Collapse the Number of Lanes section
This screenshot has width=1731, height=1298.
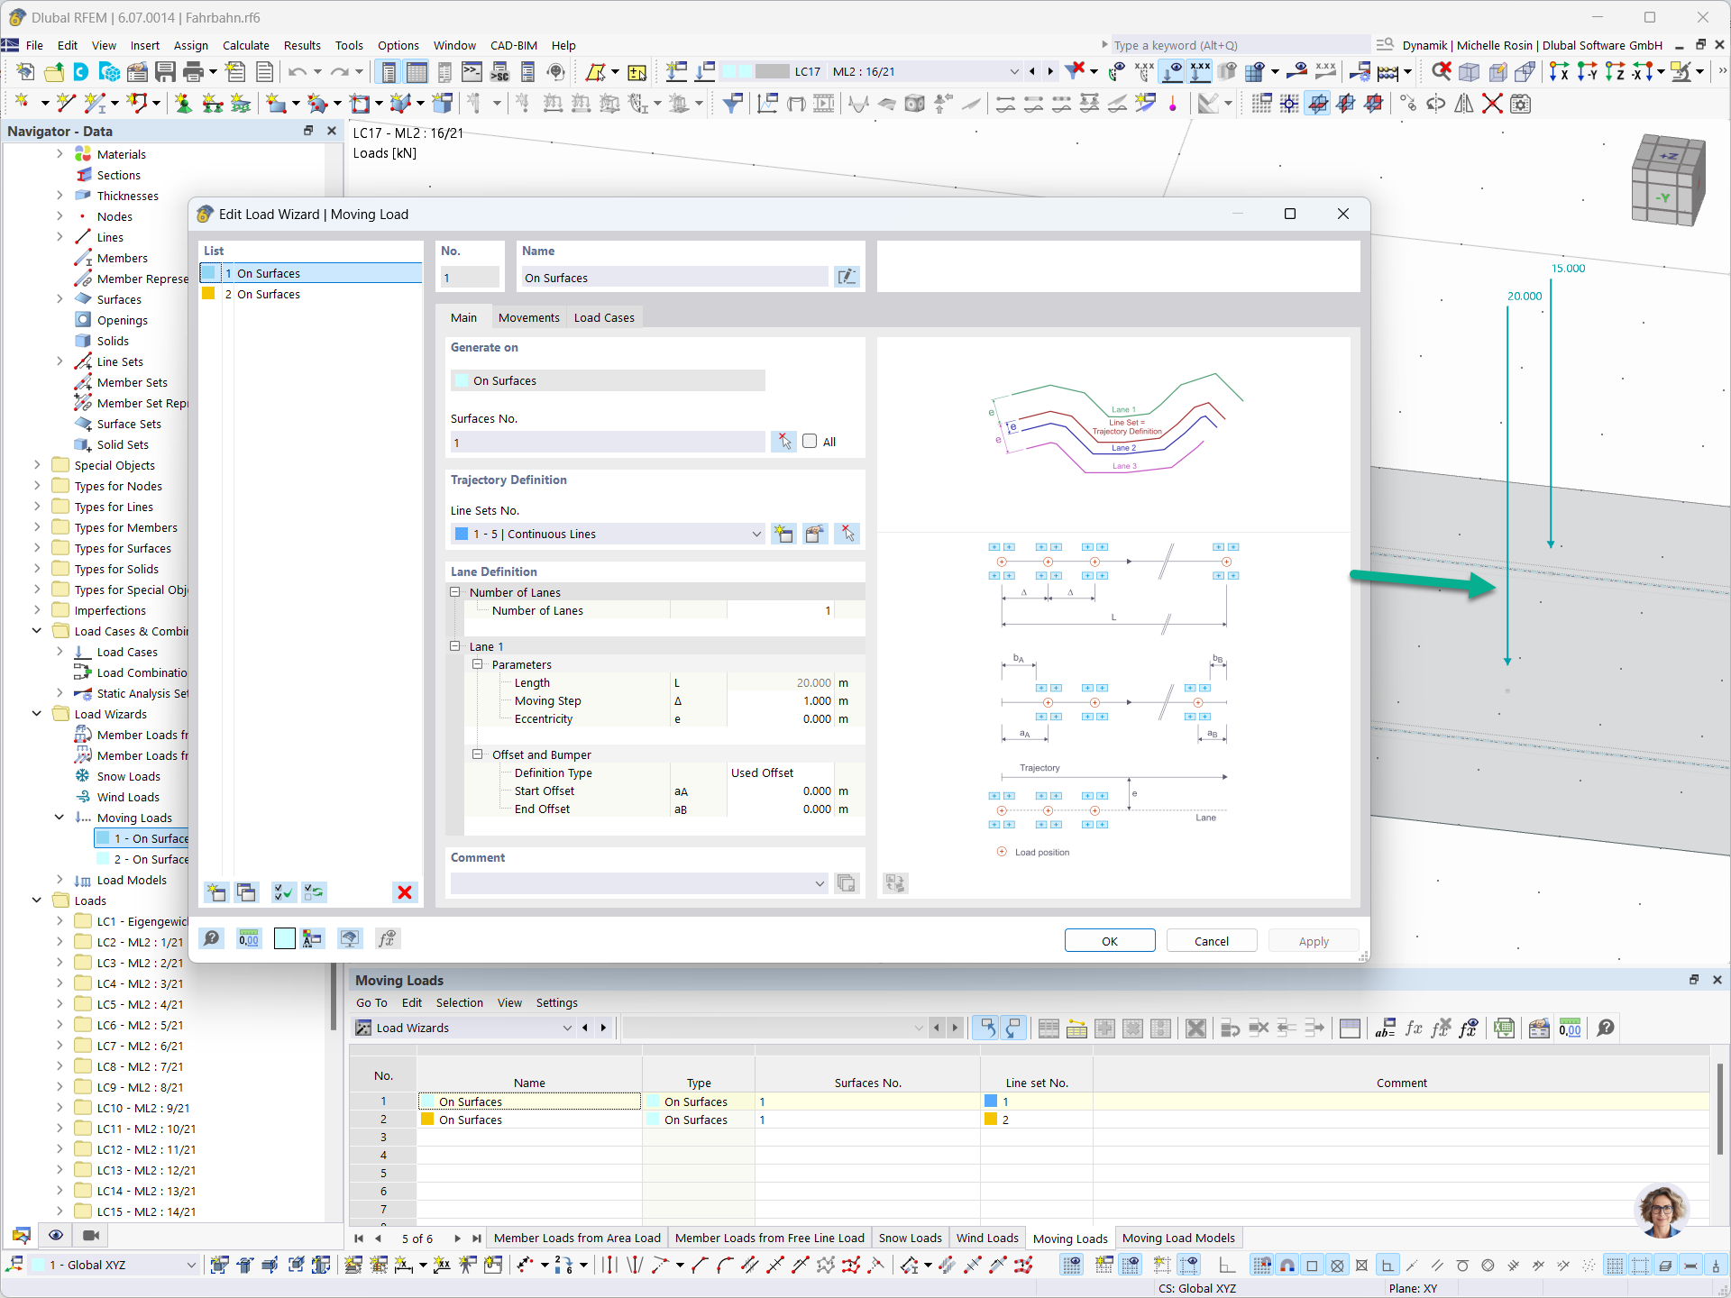tap(455, 591)
